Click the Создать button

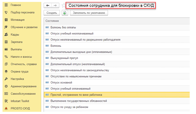pyautogui.click(x=52, y=13)
